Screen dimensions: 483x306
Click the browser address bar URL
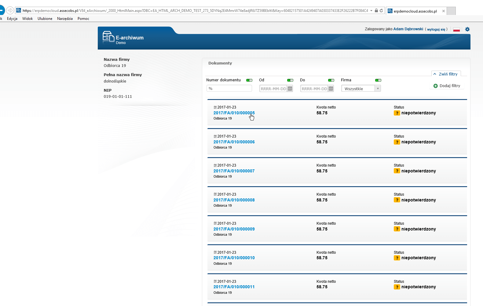tap(195, 10)
